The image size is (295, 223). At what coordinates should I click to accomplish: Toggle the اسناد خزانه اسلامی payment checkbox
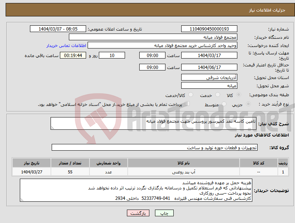coord(188,103)
